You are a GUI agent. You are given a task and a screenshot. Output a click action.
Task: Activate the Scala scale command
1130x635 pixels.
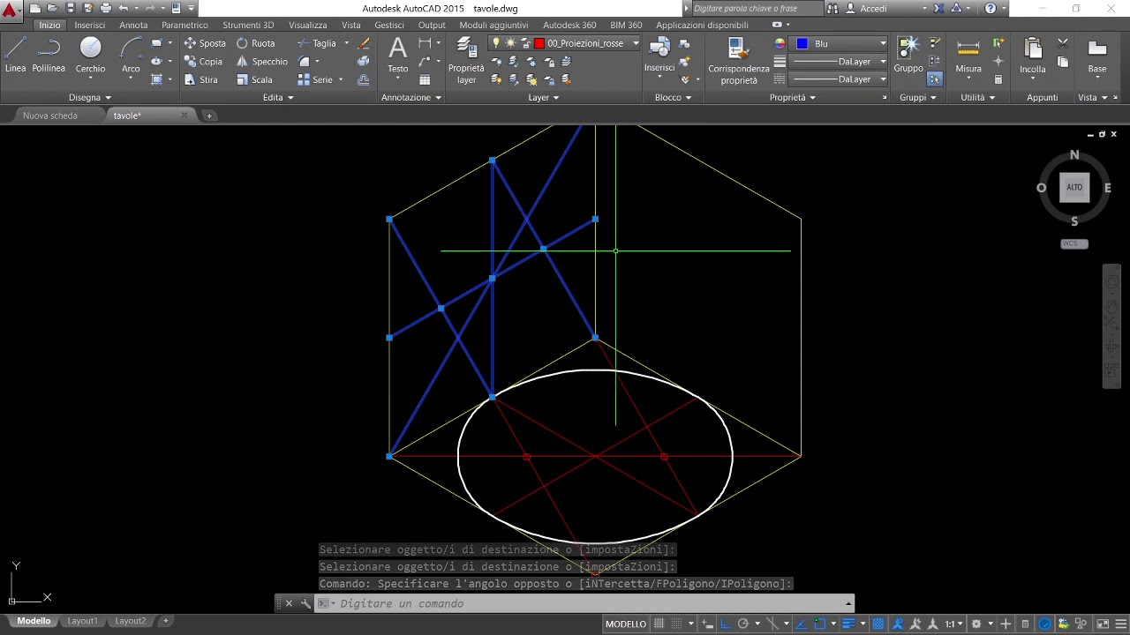click(254, 79)
